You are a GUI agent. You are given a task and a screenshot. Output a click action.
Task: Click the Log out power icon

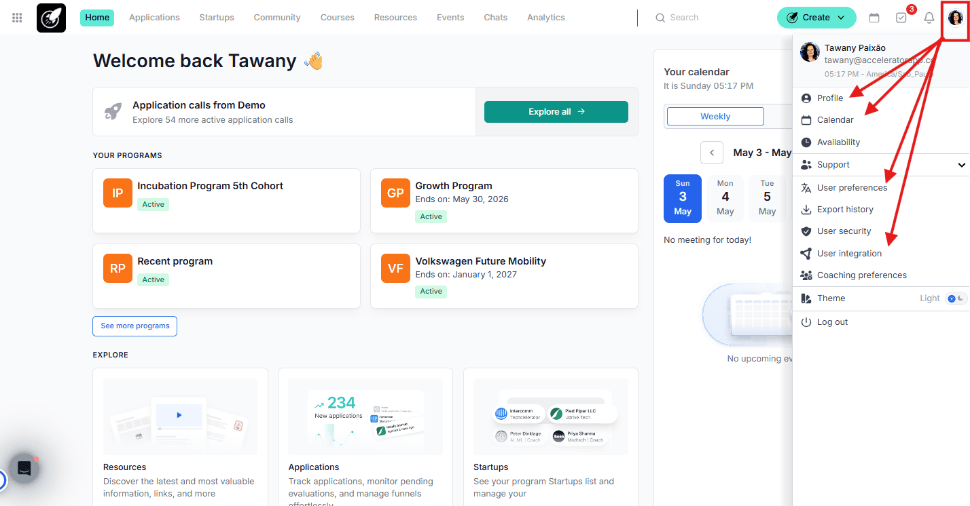coord(806,322)
